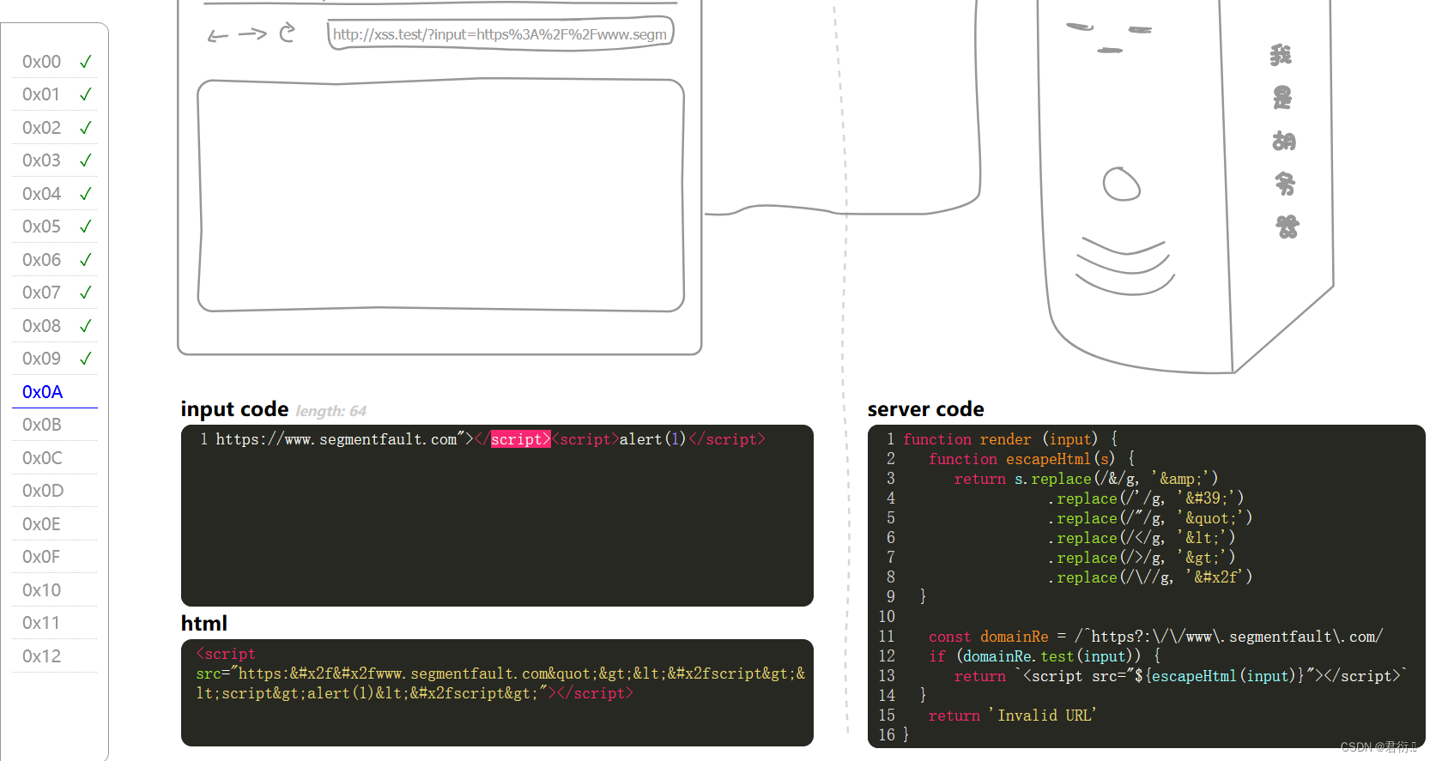Click the sketched browser back arrow

[x=217, y=35]
